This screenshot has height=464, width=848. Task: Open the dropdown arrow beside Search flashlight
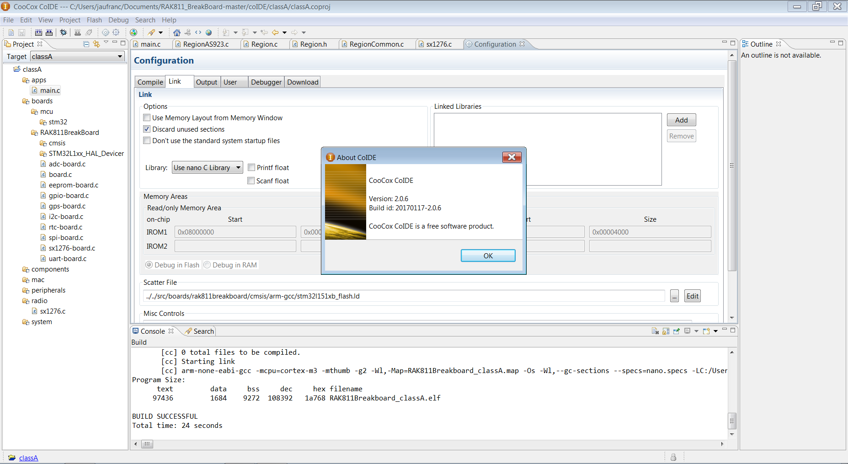[x=160, y=32]
